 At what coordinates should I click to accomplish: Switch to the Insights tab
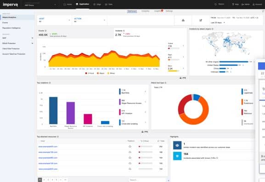[x=158, y=11]
